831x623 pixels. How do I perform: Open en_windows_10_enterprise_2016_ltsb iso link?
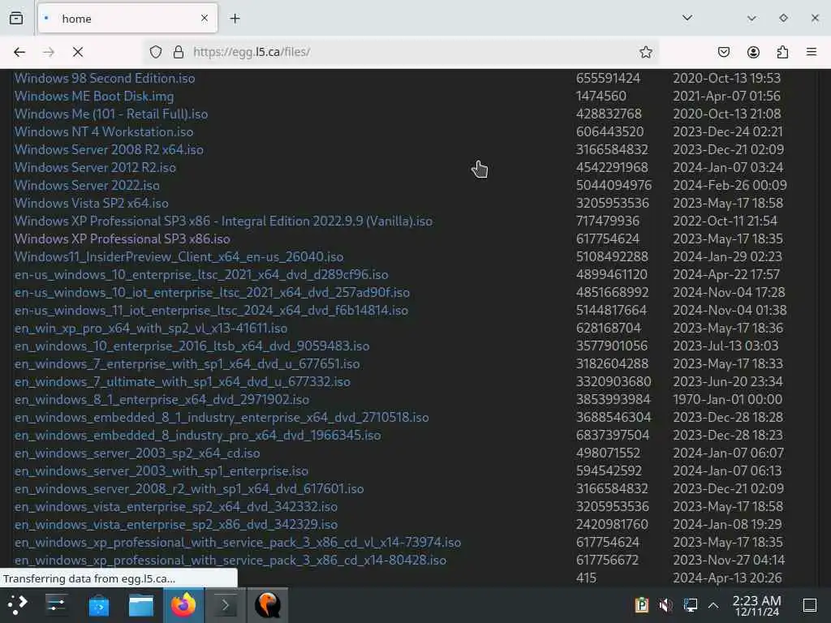(x=192, y=346)
